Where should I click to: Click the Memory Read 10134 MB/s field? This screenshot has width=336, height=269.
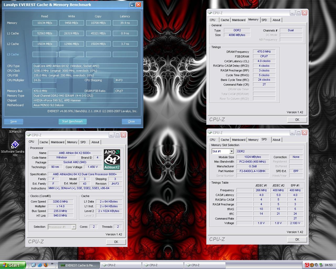coord(45,23)
